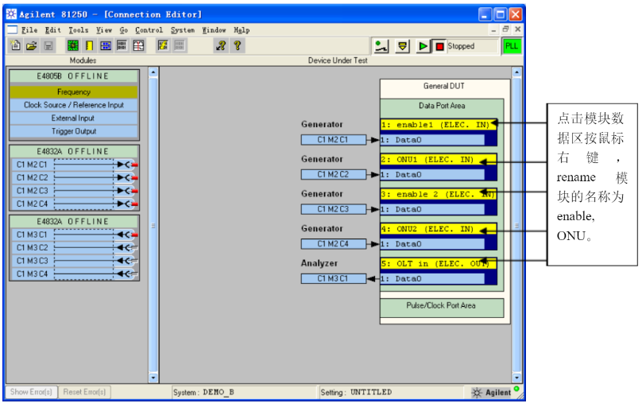Image resolution: width=642 pixels, height=415 pixels.
Task: Click Modules panel scroll up arrow
Action: click(x=154, y=73)
